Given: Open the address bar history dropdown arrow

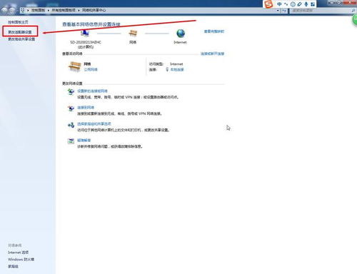Looking at the screenshot, I should 278,11.
